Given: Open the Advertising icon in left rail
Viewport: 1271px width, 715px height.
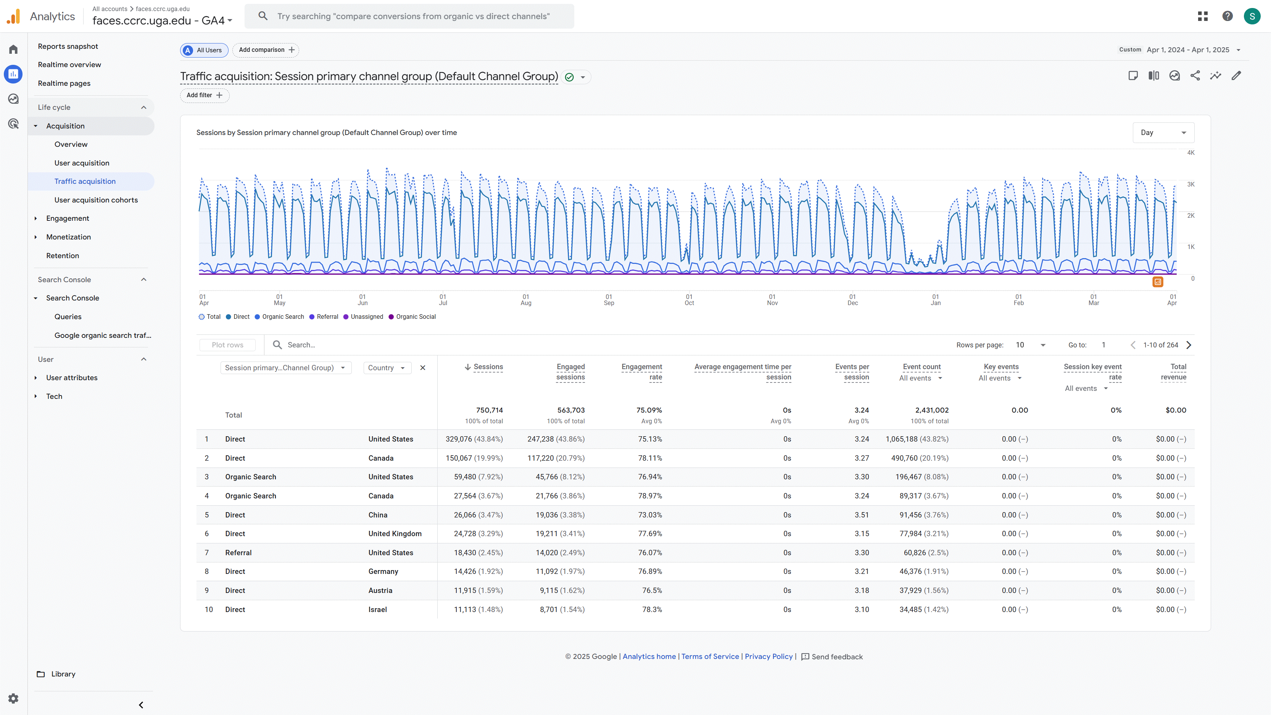Looking at the screenshot, I should click(13, 124).
